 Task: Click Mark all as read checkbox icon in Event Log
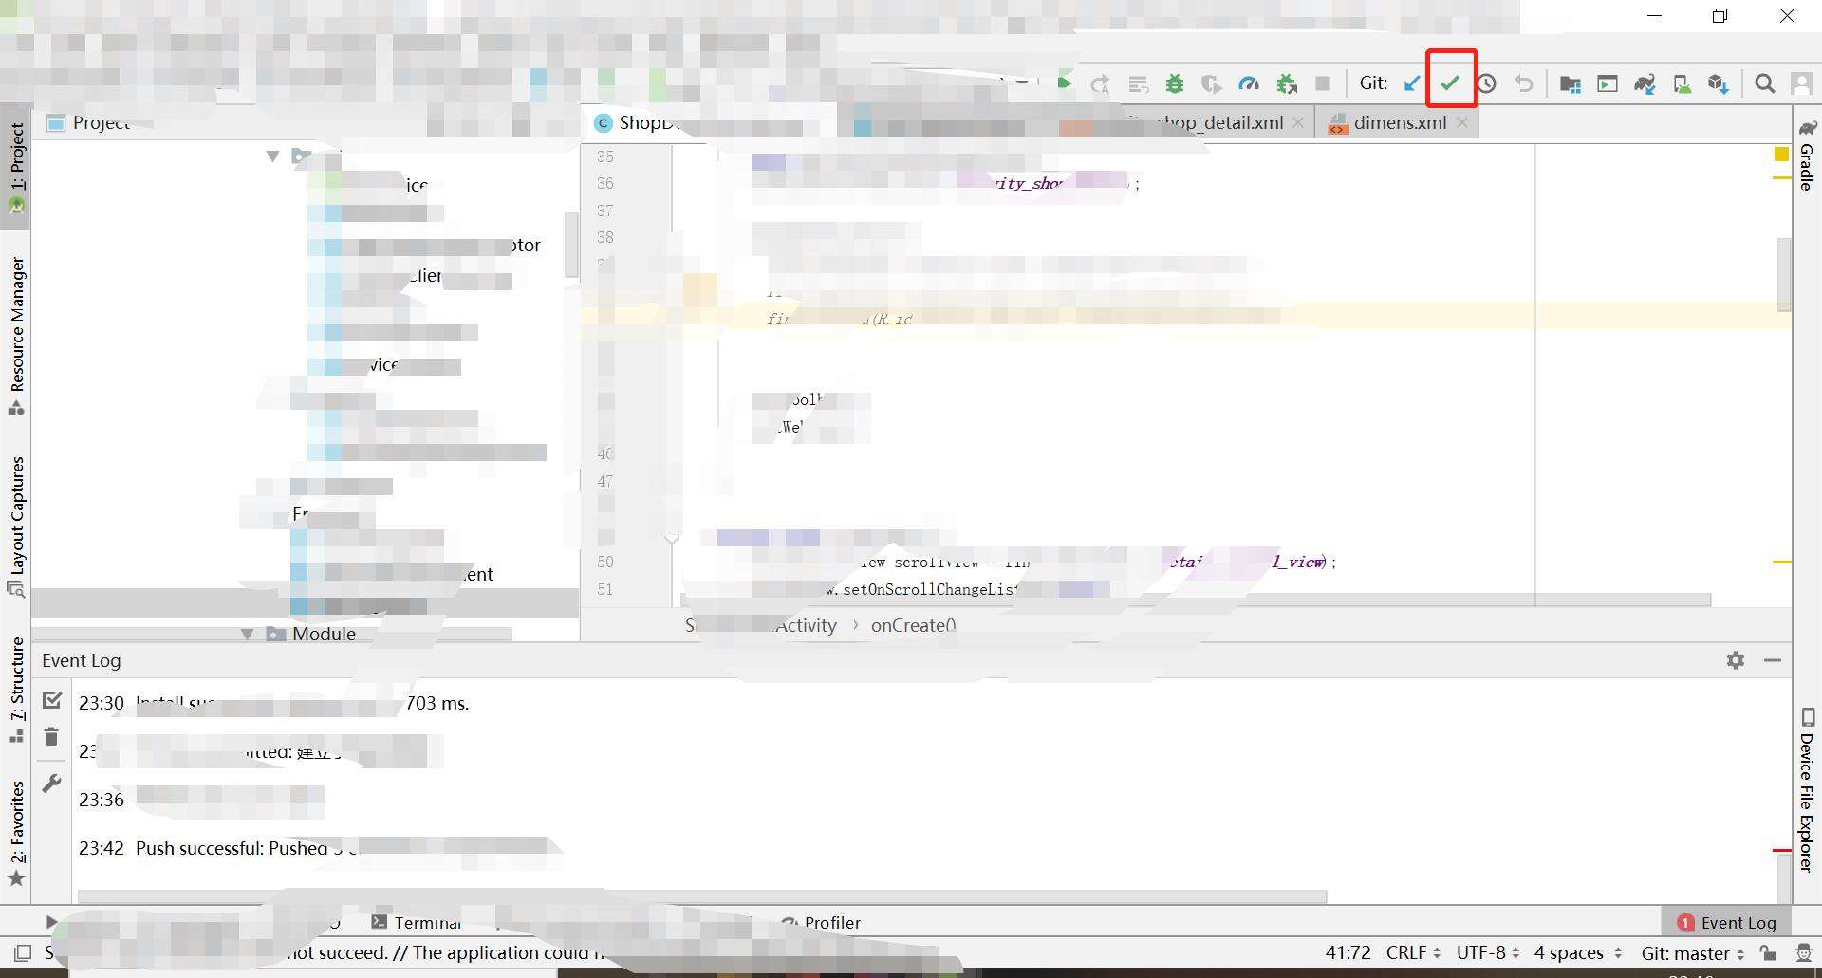tap(52, 700)
